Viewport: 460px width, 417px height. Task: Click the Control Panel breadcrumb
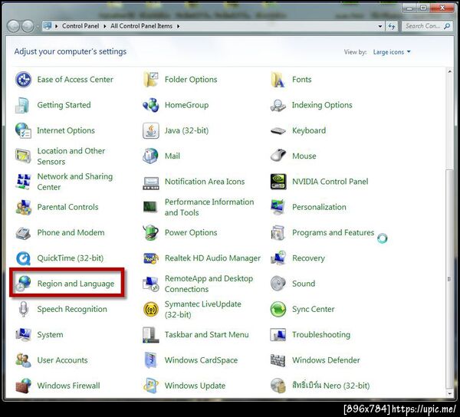pyautogui.click(x=80, y=26)
